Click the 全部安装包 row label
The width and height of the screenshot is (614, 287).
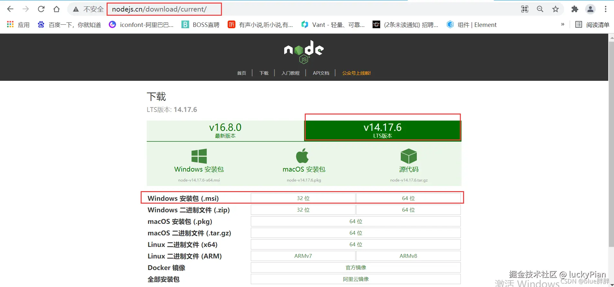(x=163, y=279)
